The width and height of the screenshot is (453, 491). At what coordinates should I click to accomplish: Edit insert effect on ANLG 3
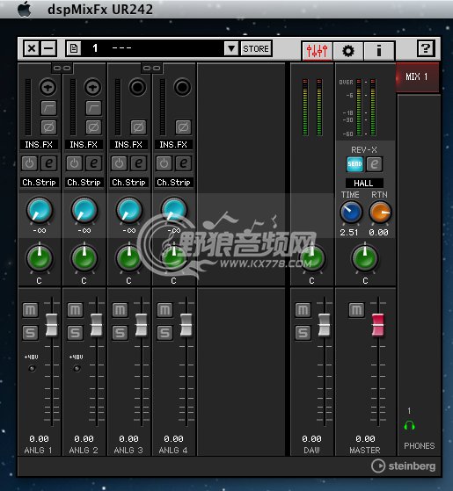point(139,163)
